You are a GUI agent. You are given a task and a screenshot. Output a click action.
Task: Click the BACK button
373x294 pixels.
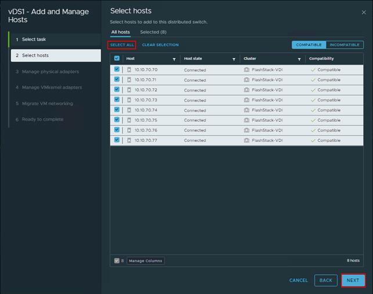point(325,281)
